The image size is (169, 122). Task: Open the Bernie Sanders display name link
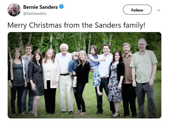coord(40,7)
